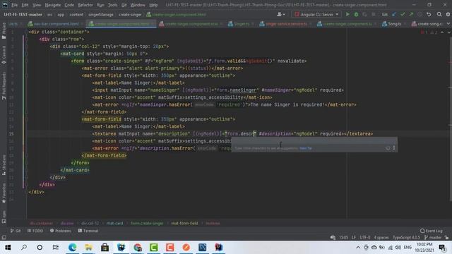Viewport: 452px width, 254px height.
Task: Open the Edit menu
Action: (x=25, y=5)
